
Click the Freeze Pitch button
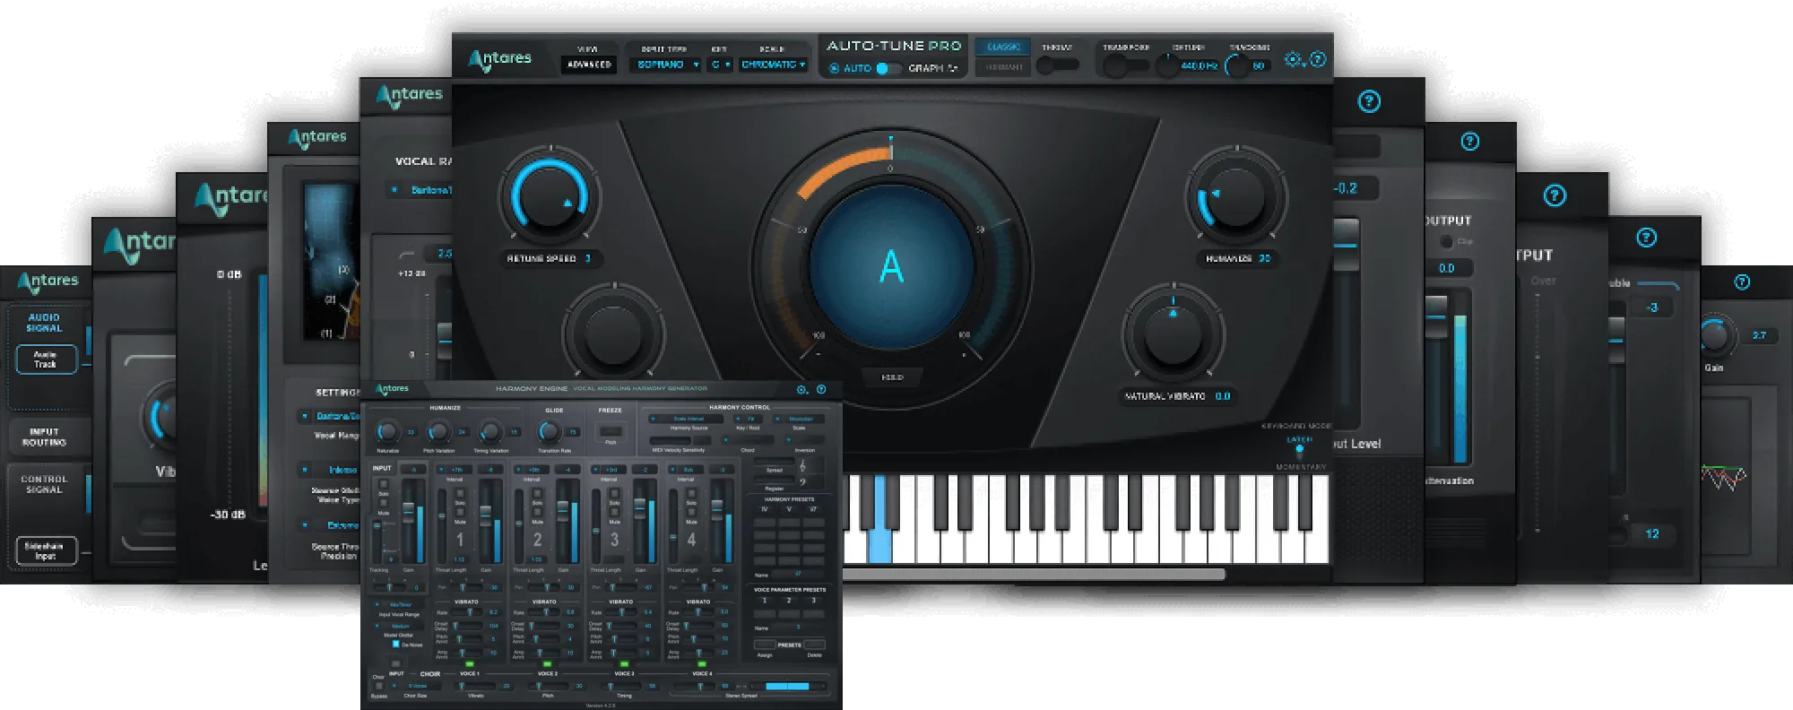coord(611,431)
